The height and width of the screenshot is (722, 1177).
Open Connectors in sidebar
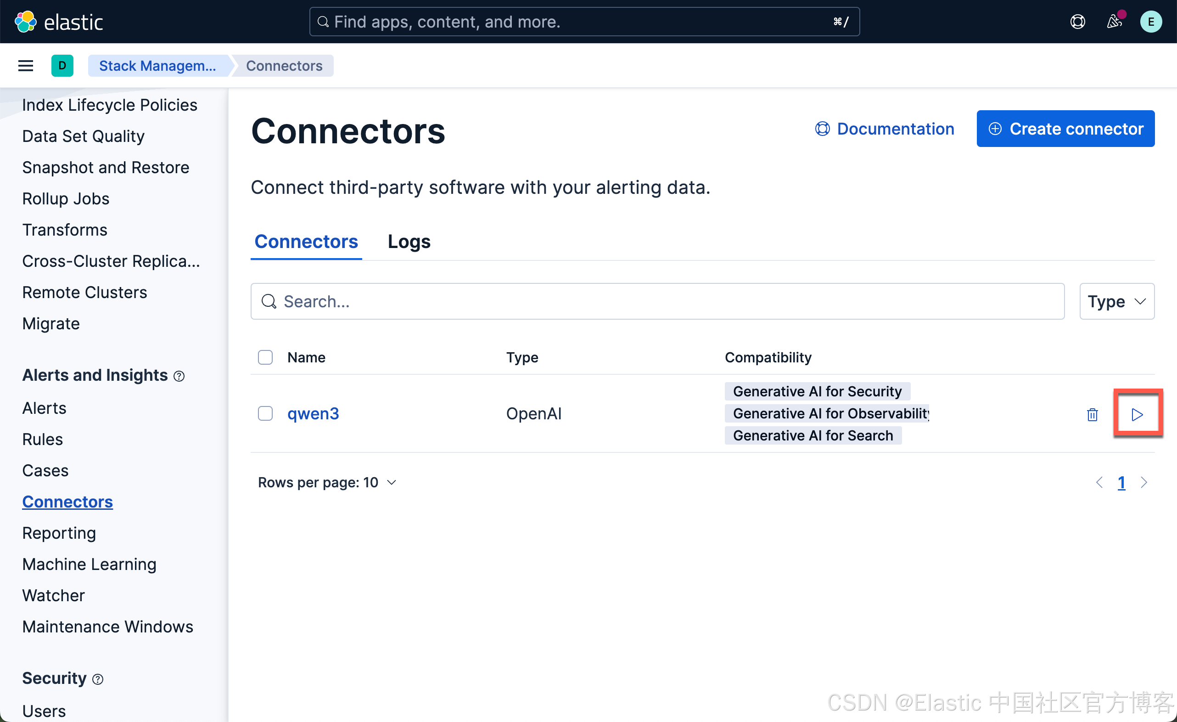click(67, 502)
